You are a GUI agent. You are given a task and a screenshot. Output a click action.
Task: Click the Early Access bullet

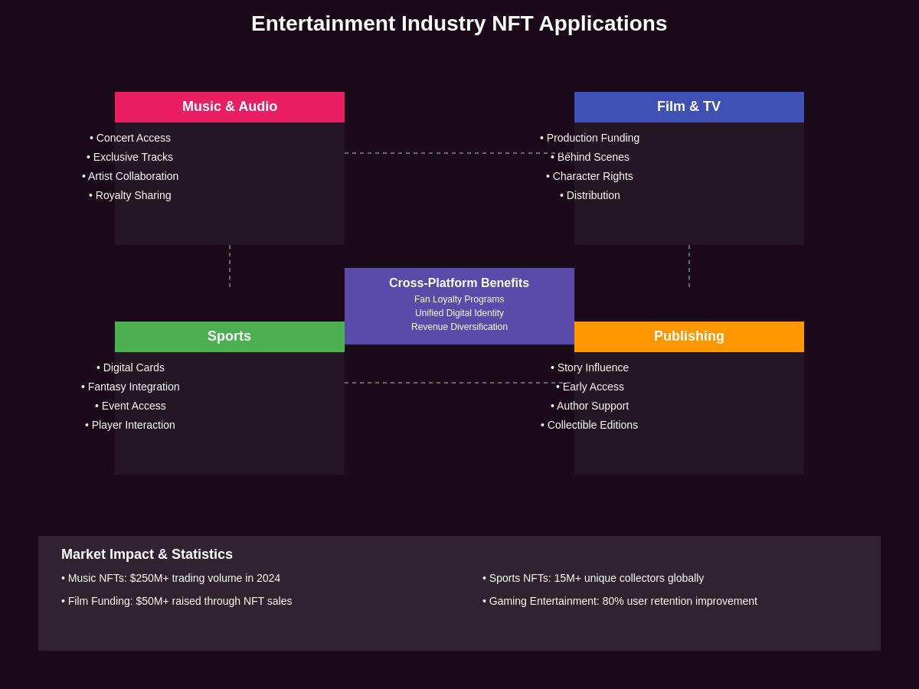click(590, 387)
